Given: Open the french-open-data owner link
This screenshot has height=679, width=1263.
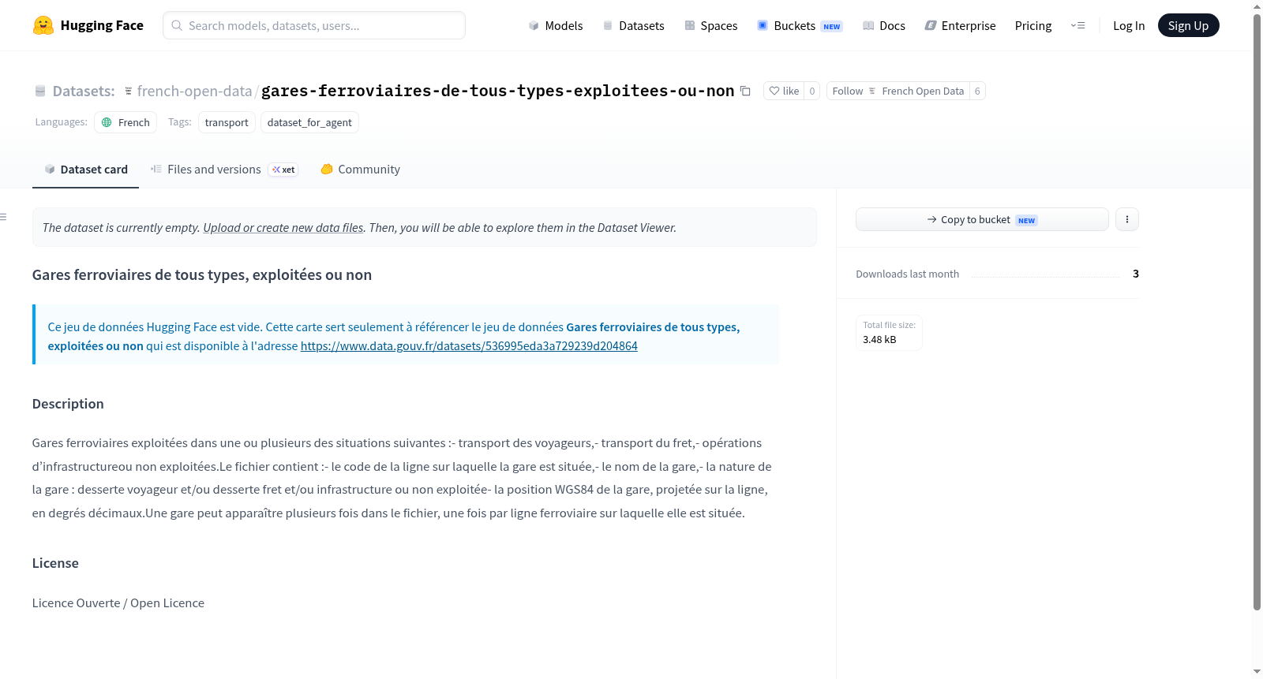Looking at the screenshot, I should click(x=194, y=91).
